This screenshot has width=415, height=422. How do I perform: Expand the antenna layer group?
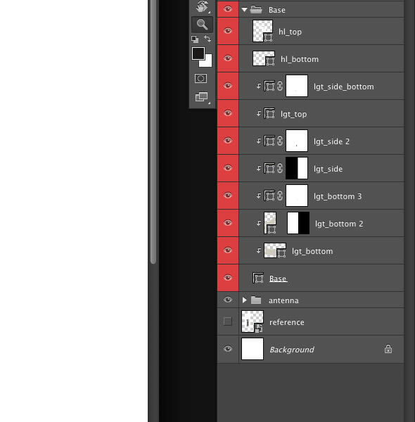pos(244,300)
